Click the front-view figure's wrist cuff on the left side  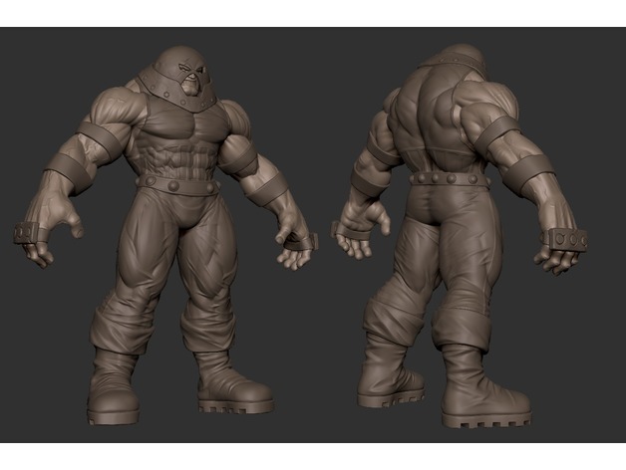(x=31, y=232)
